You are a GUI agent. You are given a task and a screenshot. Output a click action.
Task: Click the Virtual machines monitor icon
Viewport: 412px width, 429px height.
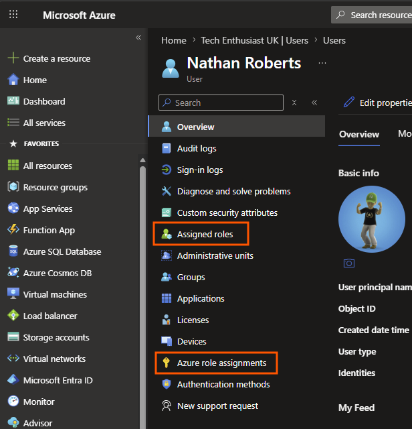click(13, 294)
